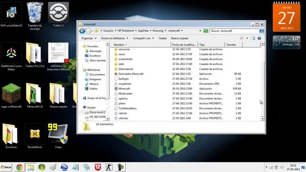Open the ASIO4ALL v2 Instruction Manual PDF
Image resolution: width=306 pixels, height=172 pixels.
click(x=58, y=57)
